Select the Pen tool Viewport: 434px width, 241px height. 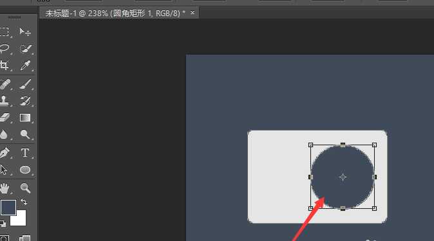[x=5, y=152]
